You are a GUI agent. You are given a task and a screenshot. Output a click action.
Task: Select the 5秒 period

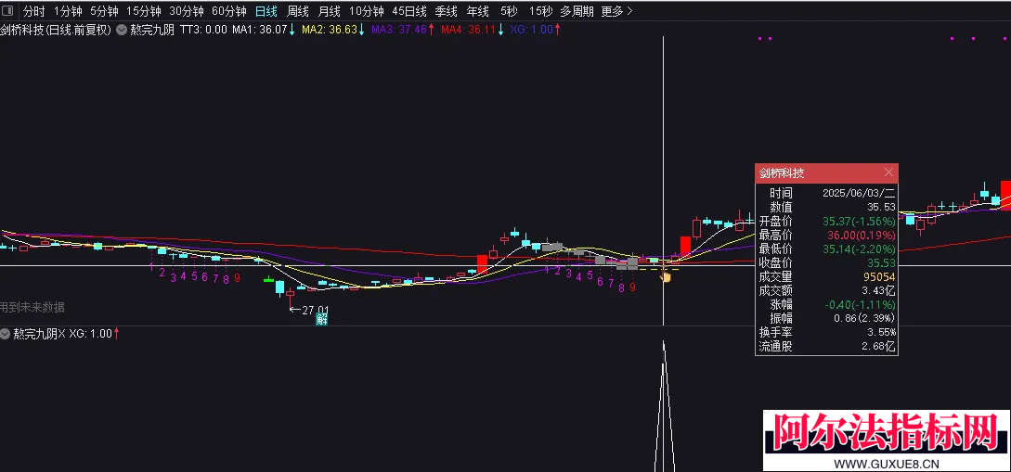pos(508,11)
